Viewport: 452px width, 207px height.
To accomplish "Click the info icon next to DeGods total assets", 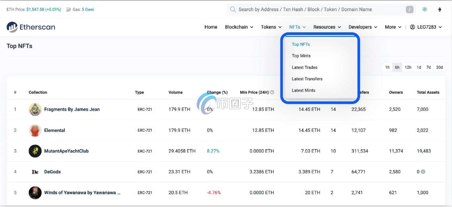I will tap(423, 172).
